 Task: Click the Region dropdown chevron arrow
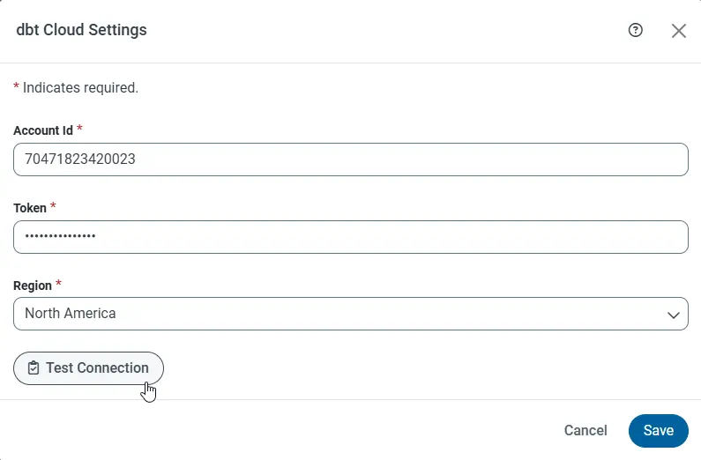point(673,315)
